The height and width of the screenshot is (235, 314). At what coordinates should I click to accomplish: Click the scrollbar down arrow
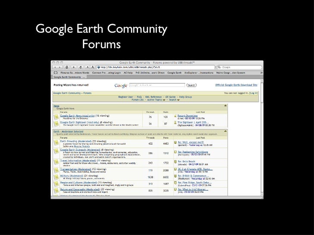pos(262,194)
